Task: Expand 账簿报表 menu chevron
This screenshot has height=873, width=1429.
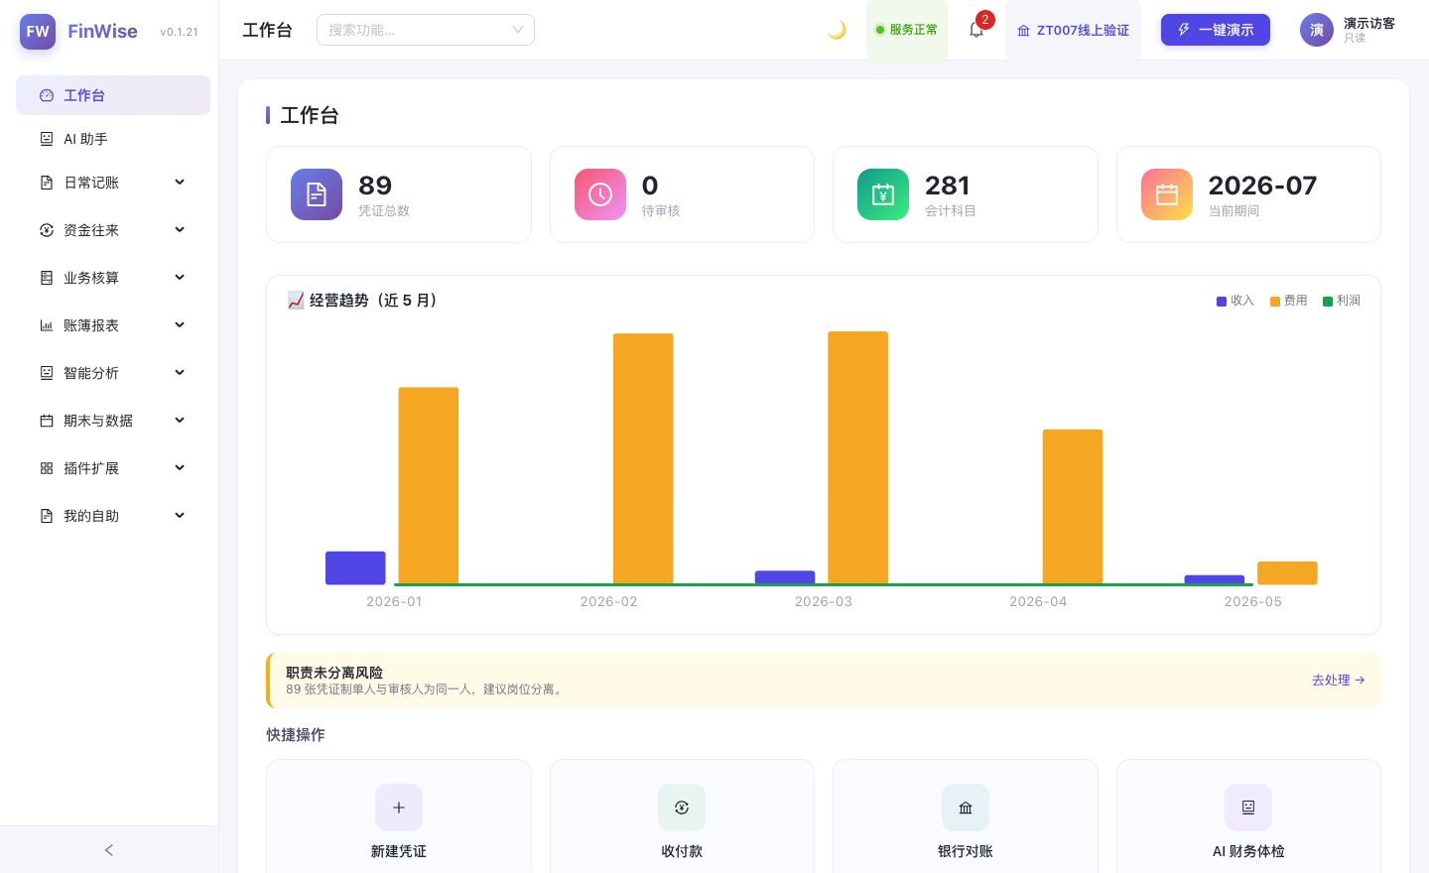Action: pyautogui.click(x=180, y=324)
